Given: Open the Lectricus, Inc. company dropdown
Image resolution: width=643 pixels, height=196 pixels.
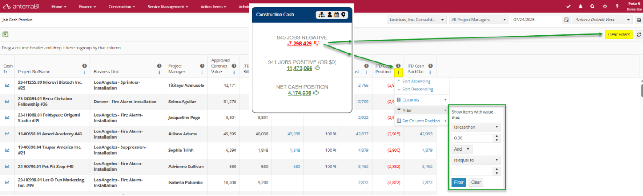Looking at the screenshot, I should point(416,20).
